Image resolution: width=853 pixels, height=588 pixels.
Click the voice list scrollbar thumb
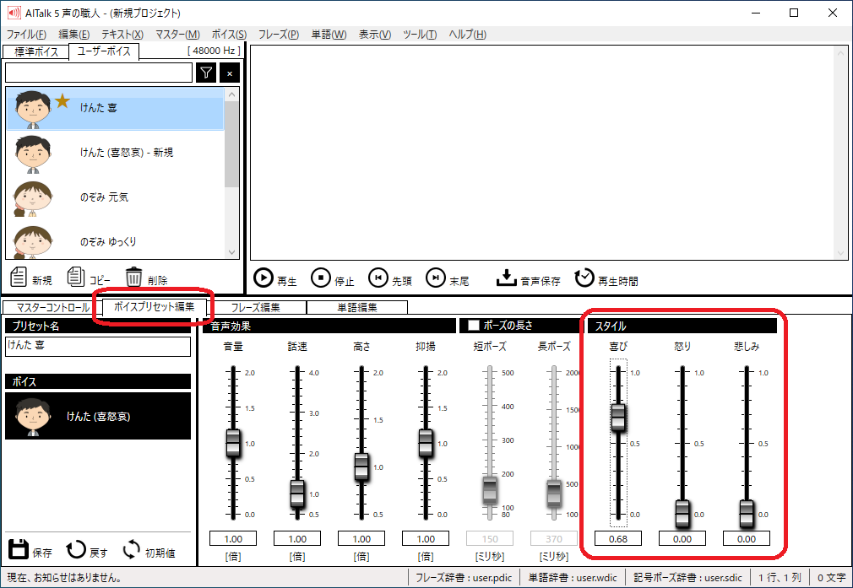tap(231, 144)
